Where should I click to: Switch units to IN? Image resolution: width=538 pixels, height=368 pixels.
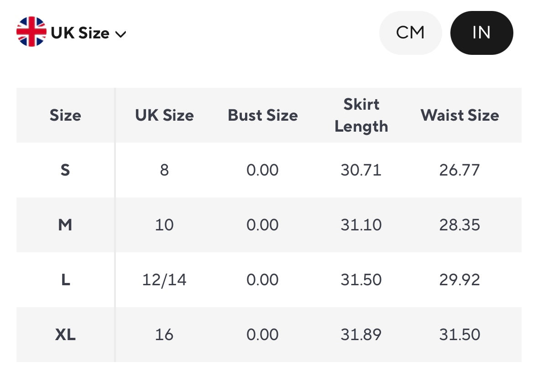pos(481,33)
